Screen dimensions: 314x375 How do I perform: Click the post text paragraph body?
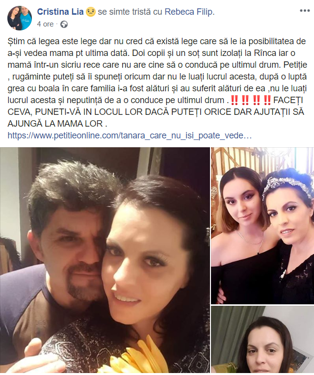click(x=157, y=82)
